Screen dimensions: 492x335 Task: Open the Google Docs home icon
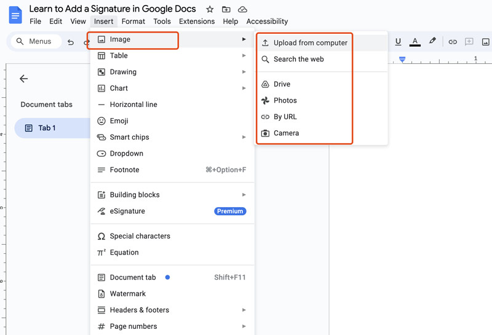tap(15, 15)
